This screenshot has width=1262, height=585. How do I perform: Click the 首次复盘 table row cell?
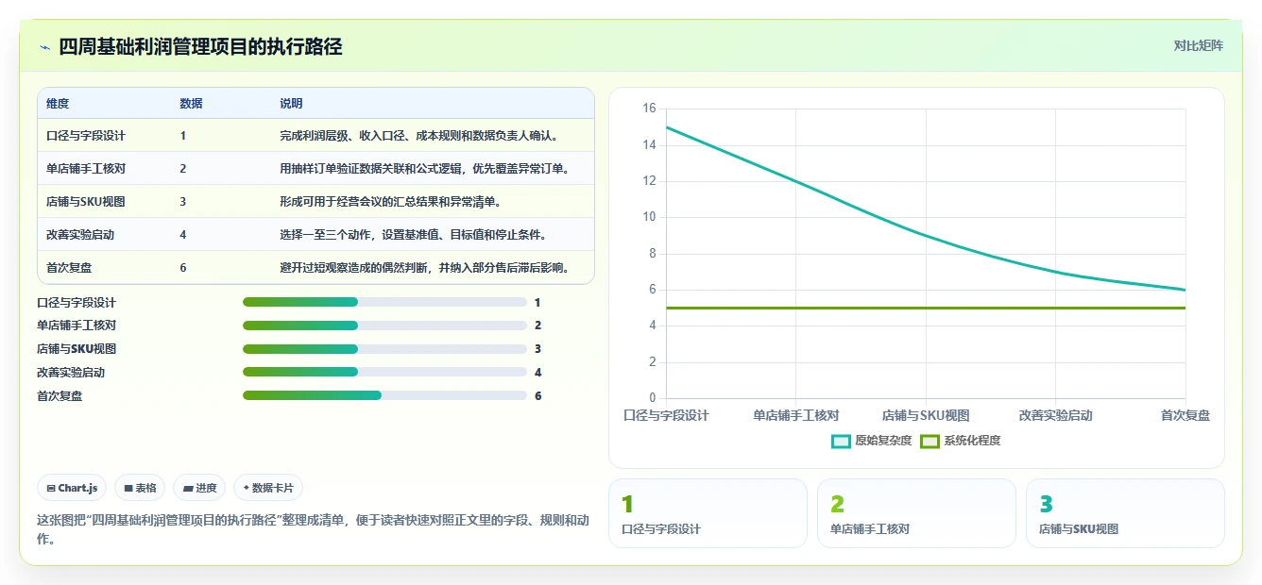coord(69,268)
